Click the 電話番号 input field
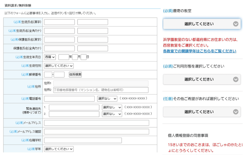This screenshot has height=155, width=249. click(x=69, y=99)
